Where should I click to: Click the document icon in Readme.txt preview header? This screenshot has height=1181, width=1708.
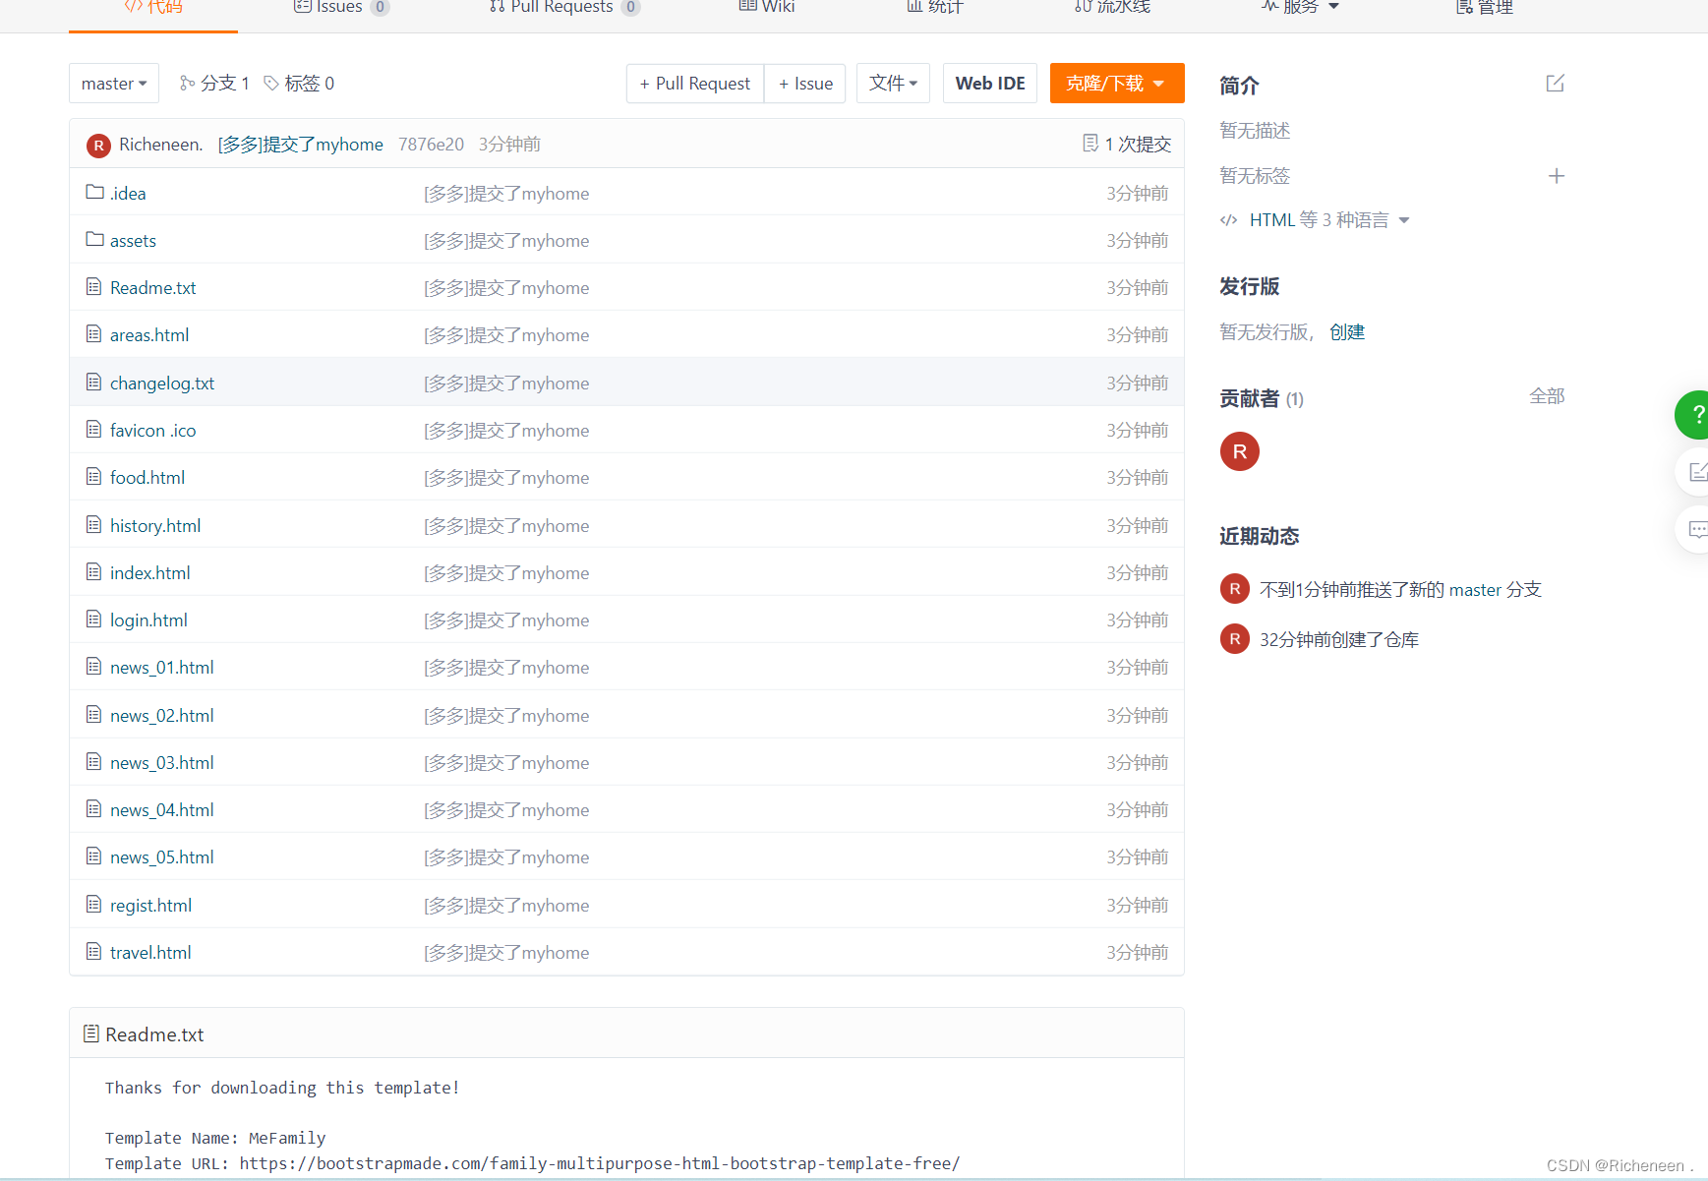[x=91, y=1033]
